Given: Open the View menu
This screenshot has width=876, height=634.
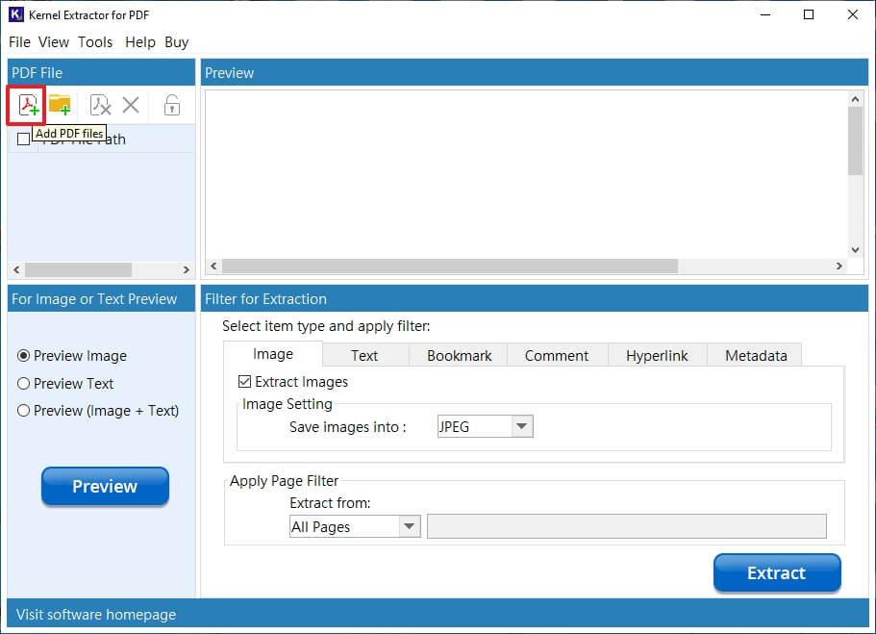Looking at the screenshot, I should 54,42.
